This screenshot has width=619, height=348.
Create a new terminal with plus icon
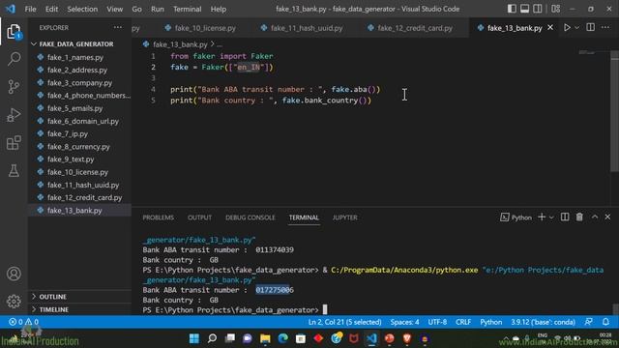542,217
